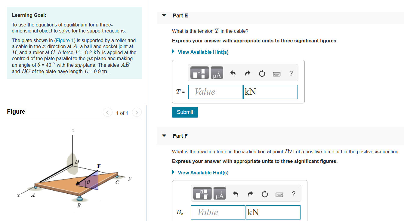Image resolution: width=404 pixels, height=221 pixels.
Task: Open View Available Hint(s) for Part F
Action: [x=203, y=173]
